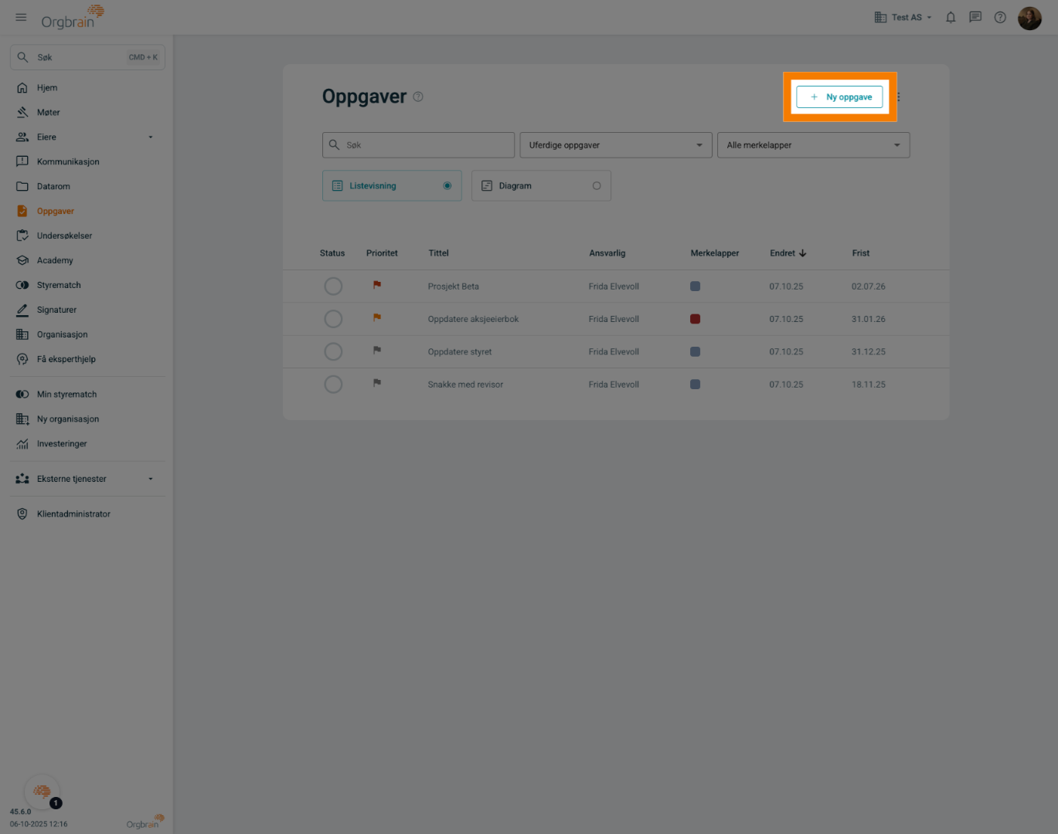Viewport: 1058px width, 834px height.
Task: Sort by the Tittel column header
Action: [439, 253]
